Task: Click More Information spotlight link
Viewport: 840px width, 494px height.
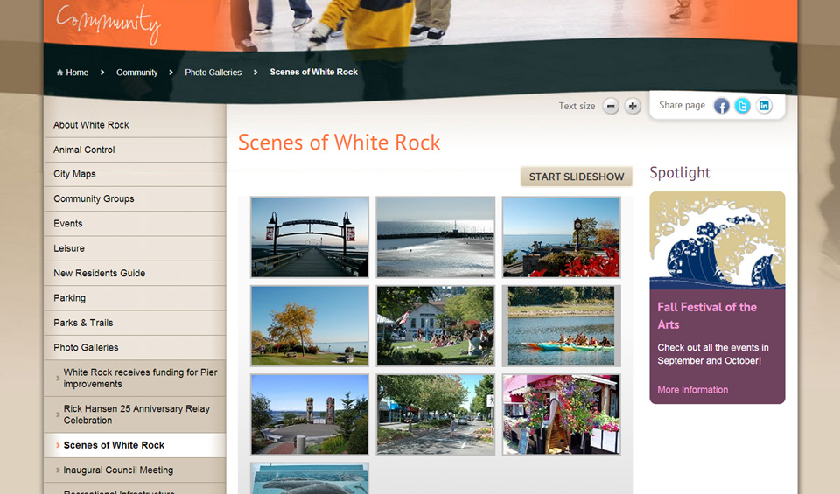Action: tap(693, 390)
